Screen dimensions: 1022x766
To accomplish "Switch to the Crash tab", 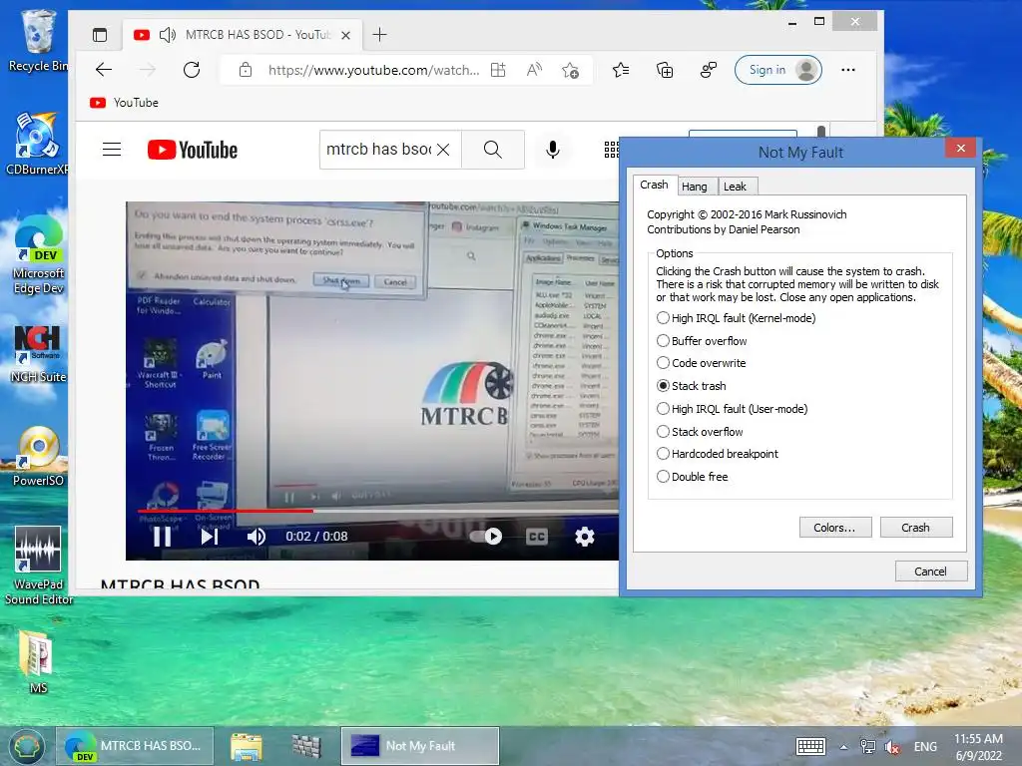I will click(x=655, y=185).
